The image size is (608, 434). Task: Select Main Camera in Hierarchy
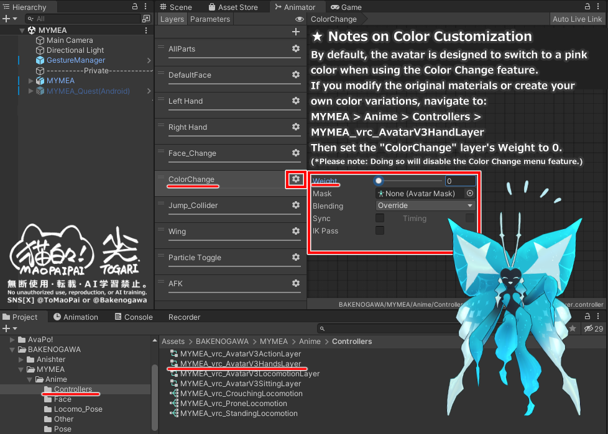point(70,40)
